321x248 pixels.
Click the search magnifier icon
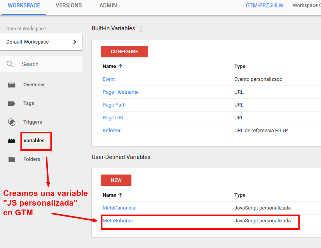pyautogui.click(x=10, y=64)
